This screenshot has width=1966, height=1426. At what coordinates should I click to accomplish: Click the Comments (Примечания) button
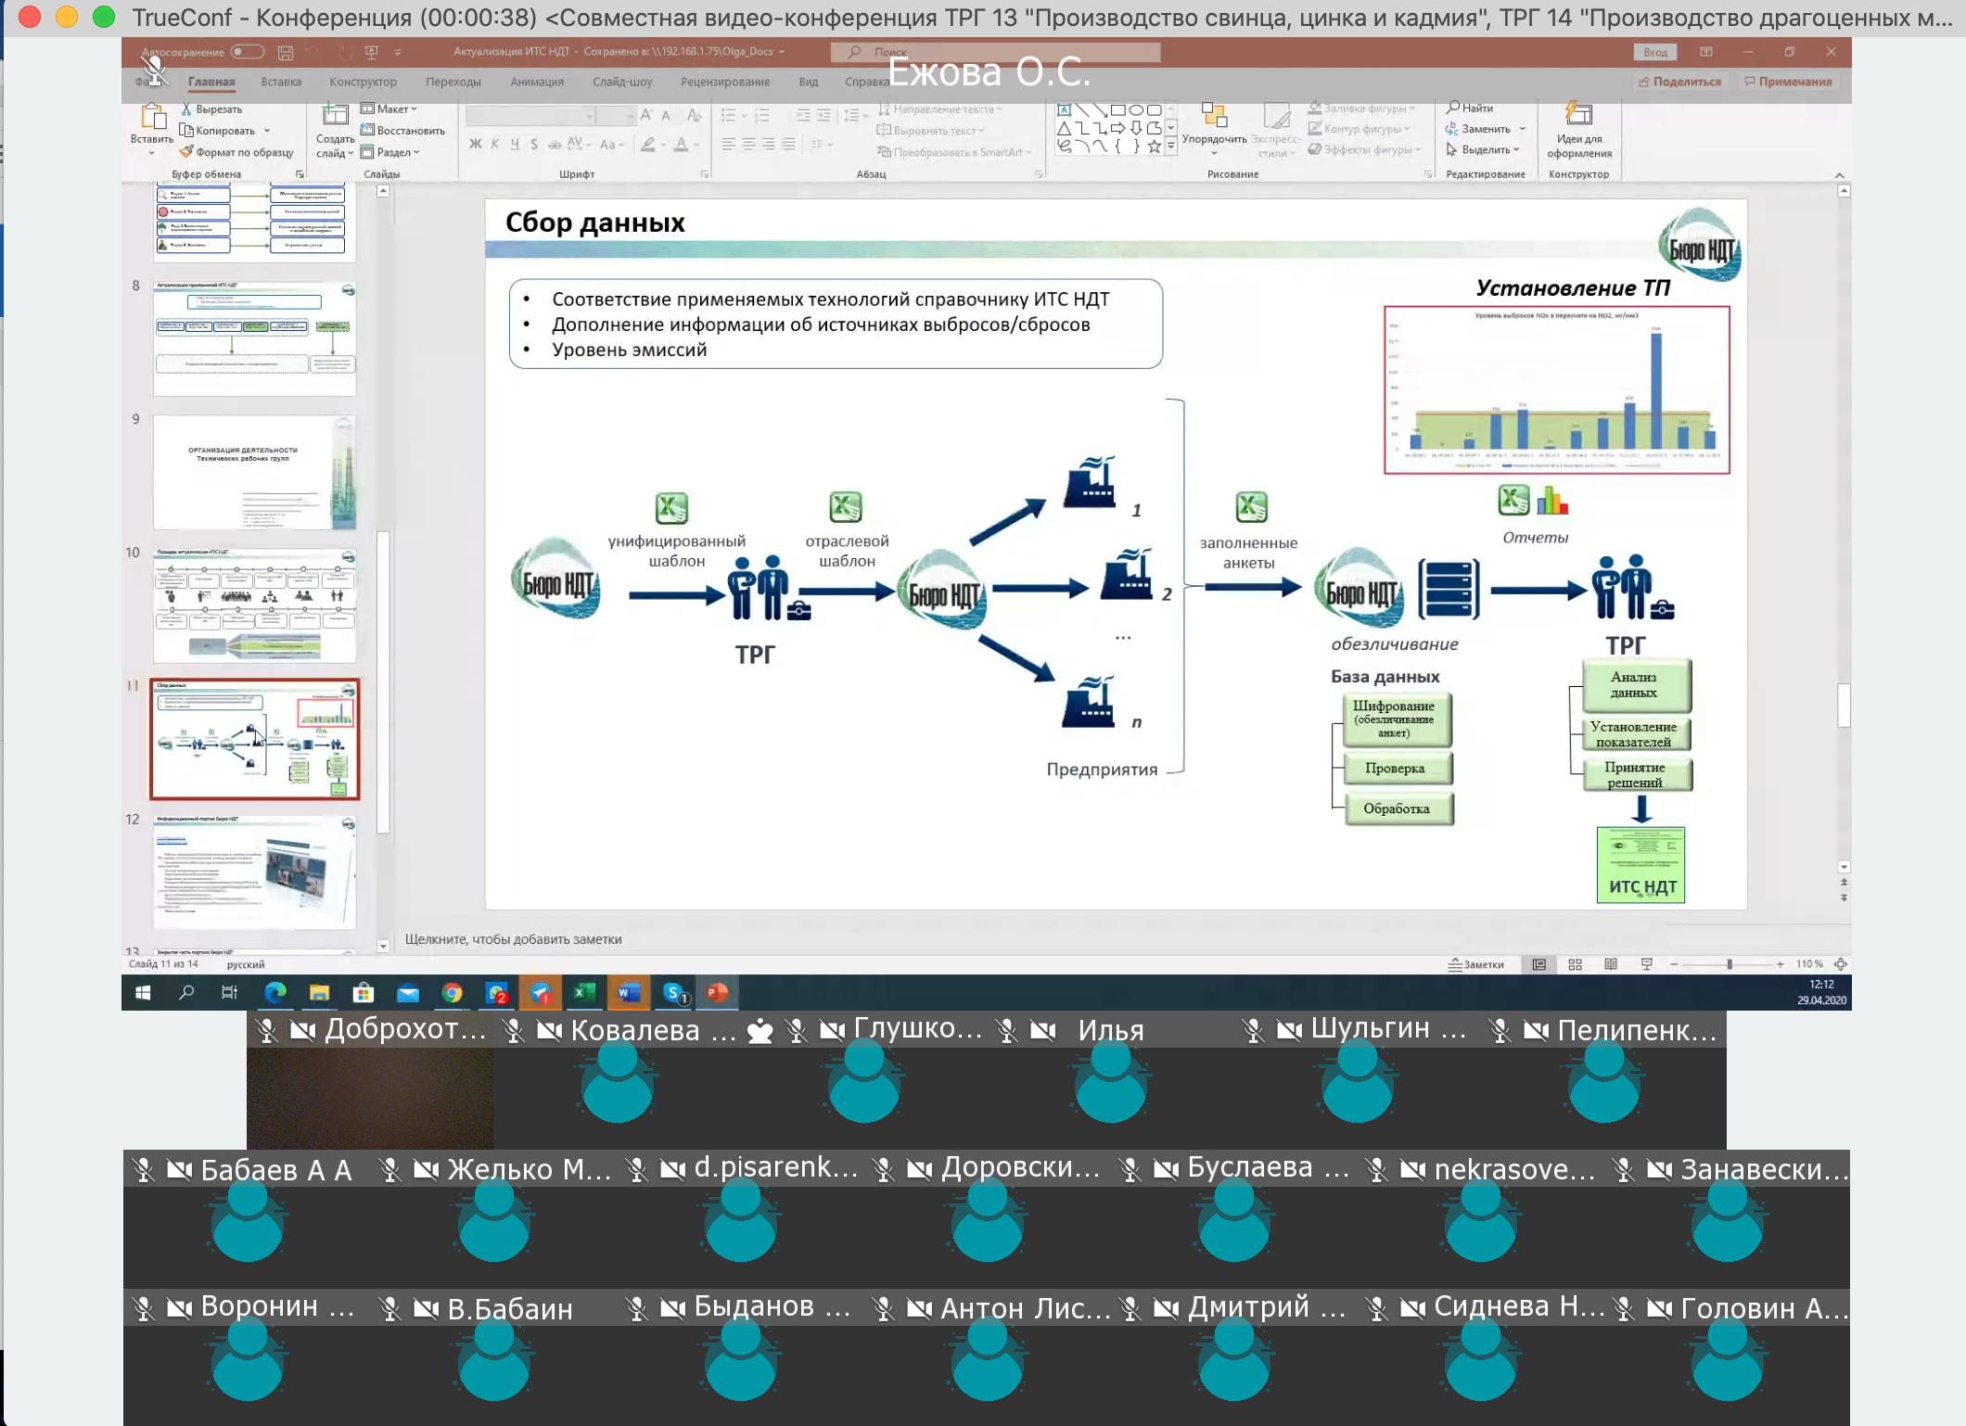1788,82
